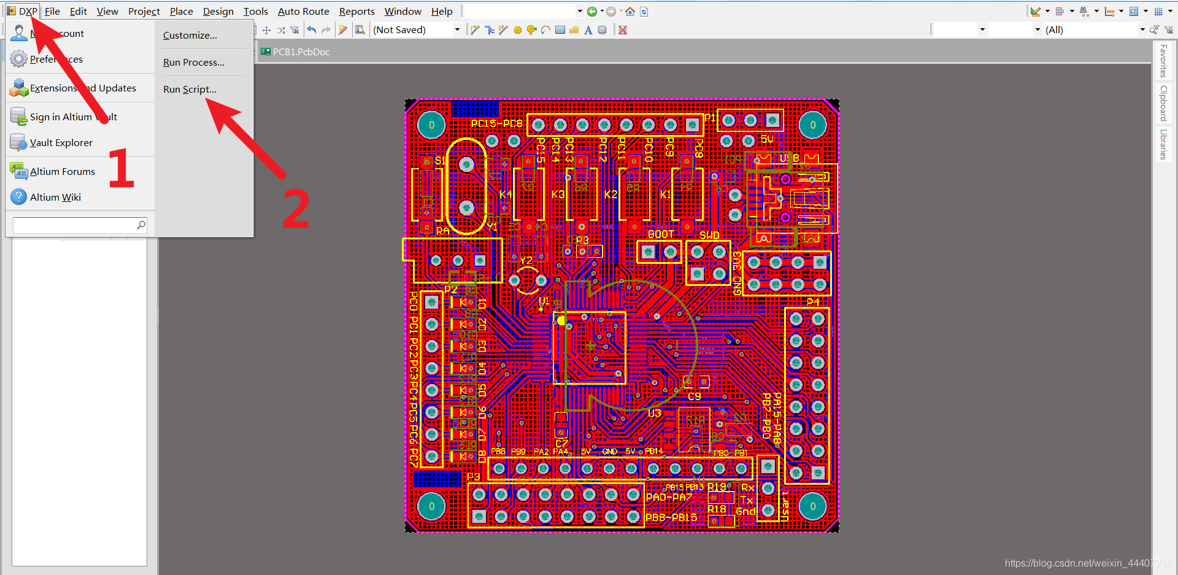The image size is (1178, 575).
Task: Select Place Pad tool
Action: pos(517,29)
